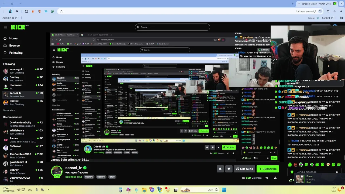Open Discord from the taskbar

click(x=152, y=190)
